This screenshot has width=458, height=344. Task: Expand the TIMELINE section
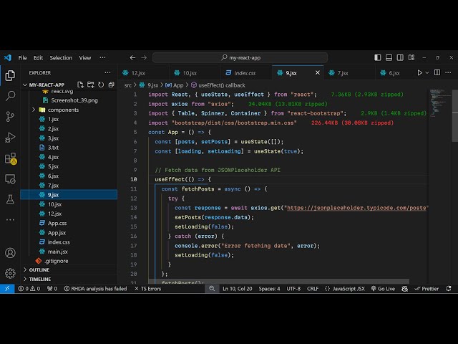[x=39, y=279]
